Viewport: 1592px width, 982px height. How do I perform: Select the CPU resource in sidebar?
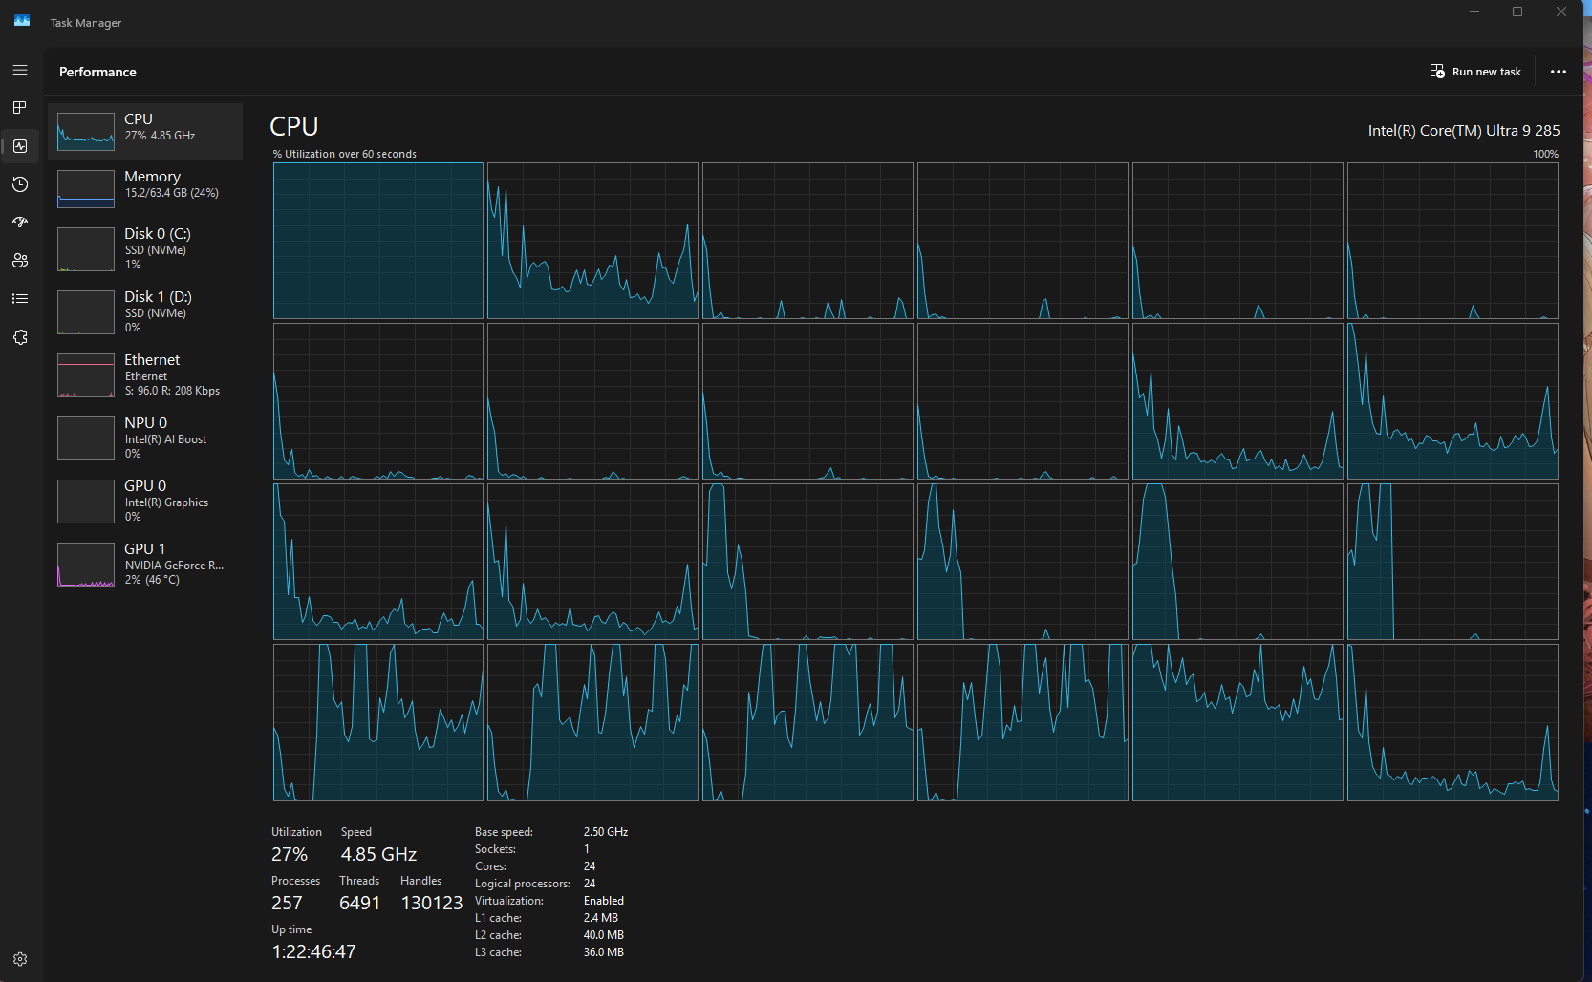[145, 132]
